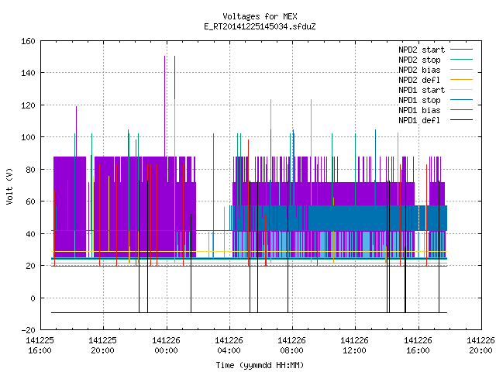496x372 pixels.
Task: Click the Time (yymmdd HH:MM) x-axis label
Action: click(x=260, y=365)
